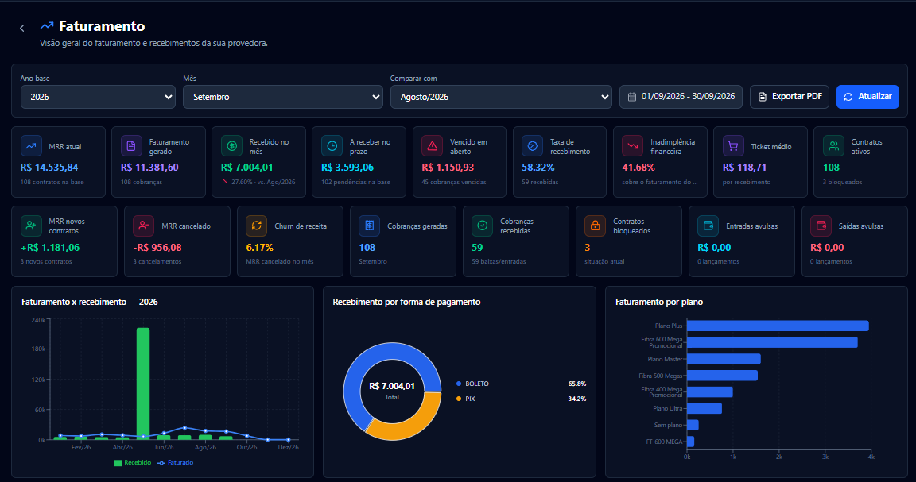Click the Churn de receita refresh icon
Viewport: 916px width, 482px height.
[257, 226]
